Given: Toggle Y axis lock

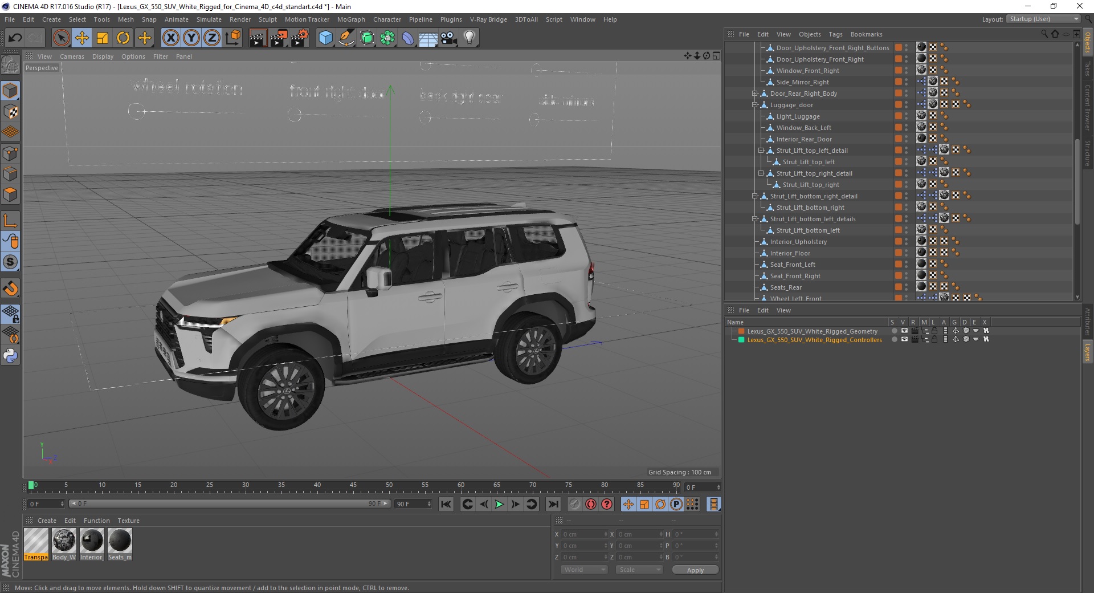Looking at the screenshot, I should pos(191,38).
